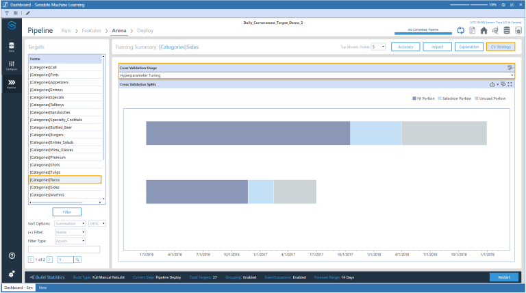Select [Categories]Appetizers target row
Image resolution: width=526 pixels, height=293 pixels.
pyautogui.click(x=65, y=82)
